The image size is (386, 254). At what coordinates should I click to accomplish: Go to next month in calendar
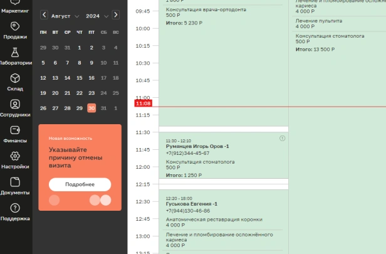tap(116, 15)
